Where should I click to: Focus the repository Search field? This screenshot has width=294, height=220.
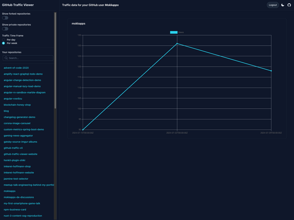click(28, 58)
